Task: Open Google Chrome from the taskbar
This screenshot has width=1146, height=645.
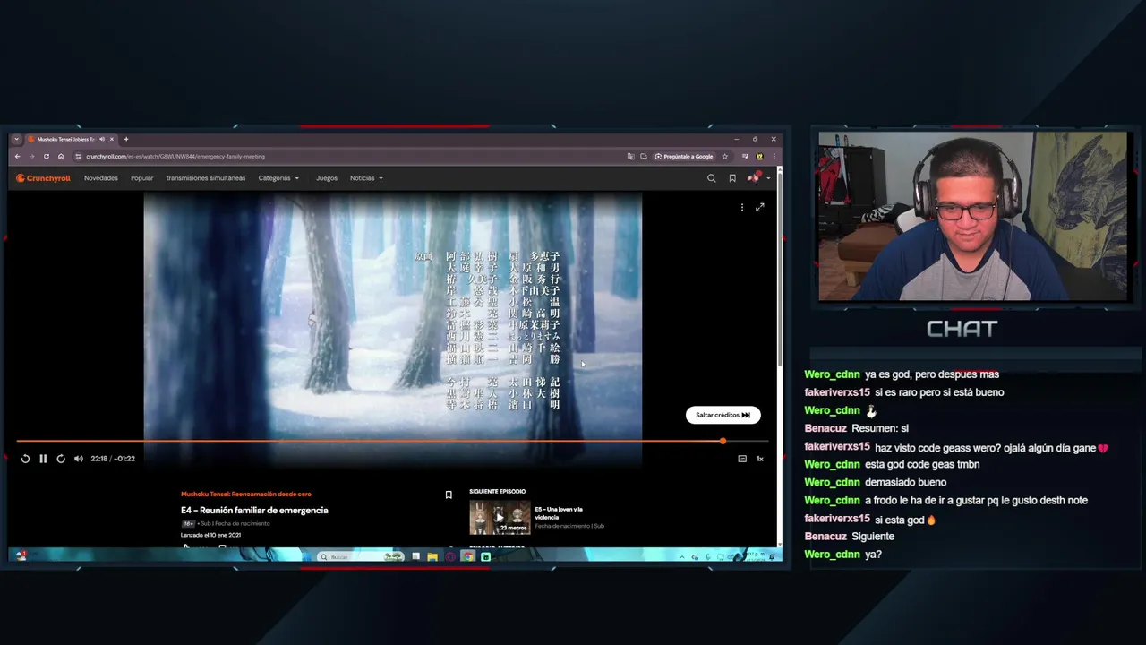Action: point(467,557)
